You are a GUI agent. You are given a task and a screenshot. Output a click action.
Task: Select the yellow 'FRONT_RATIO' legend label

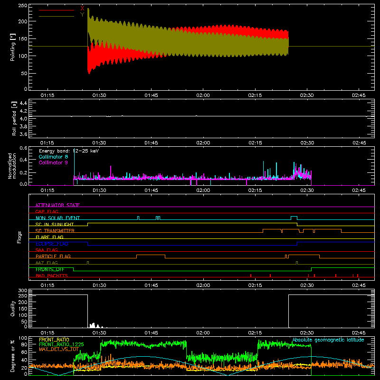pyautogui.click(x=54, y=340)
